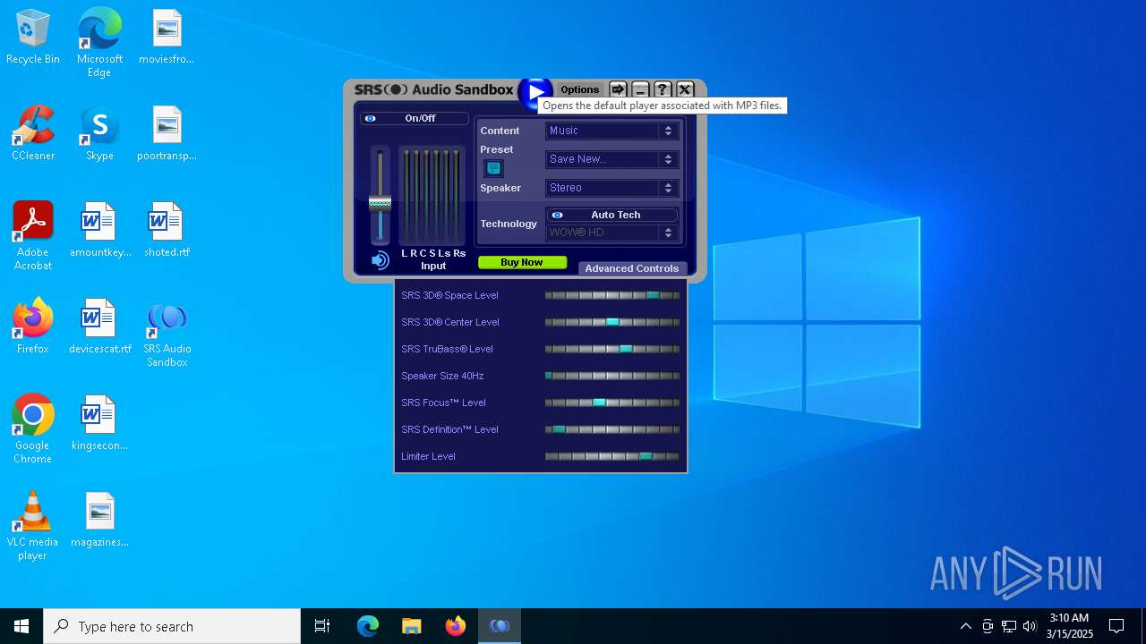Adjust the SRS 3D Space Level slider

[612, 295]
